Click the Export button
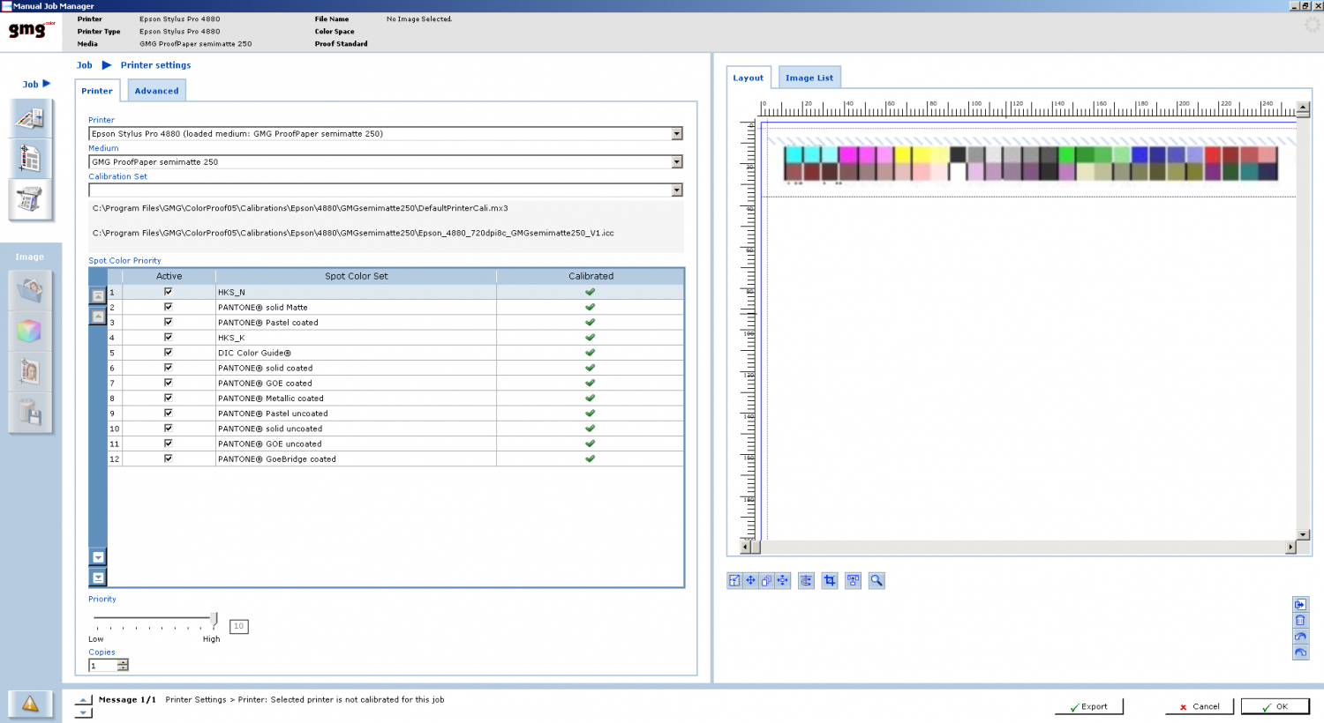 1088,706
